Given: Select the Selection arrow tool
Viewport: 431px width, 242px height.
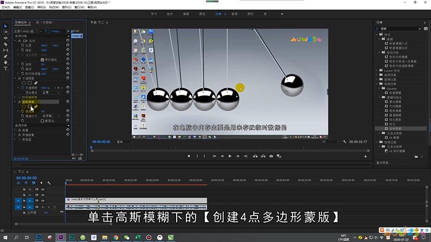Looking at the screenshot, I should pos(5,26).
